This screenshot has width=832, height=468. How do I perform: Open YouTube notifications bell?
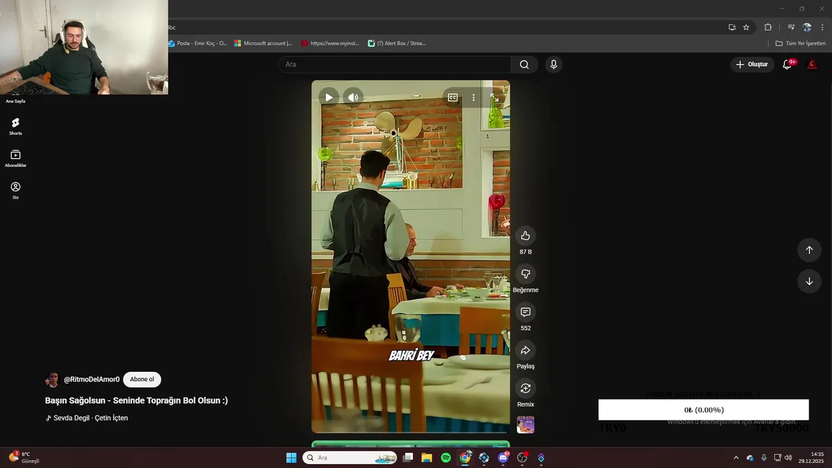[787, 64]
